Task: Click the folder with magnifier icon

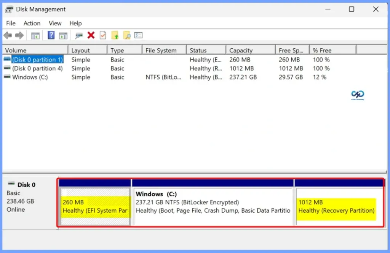Action: pyautogui.click(x=127, y=35)
